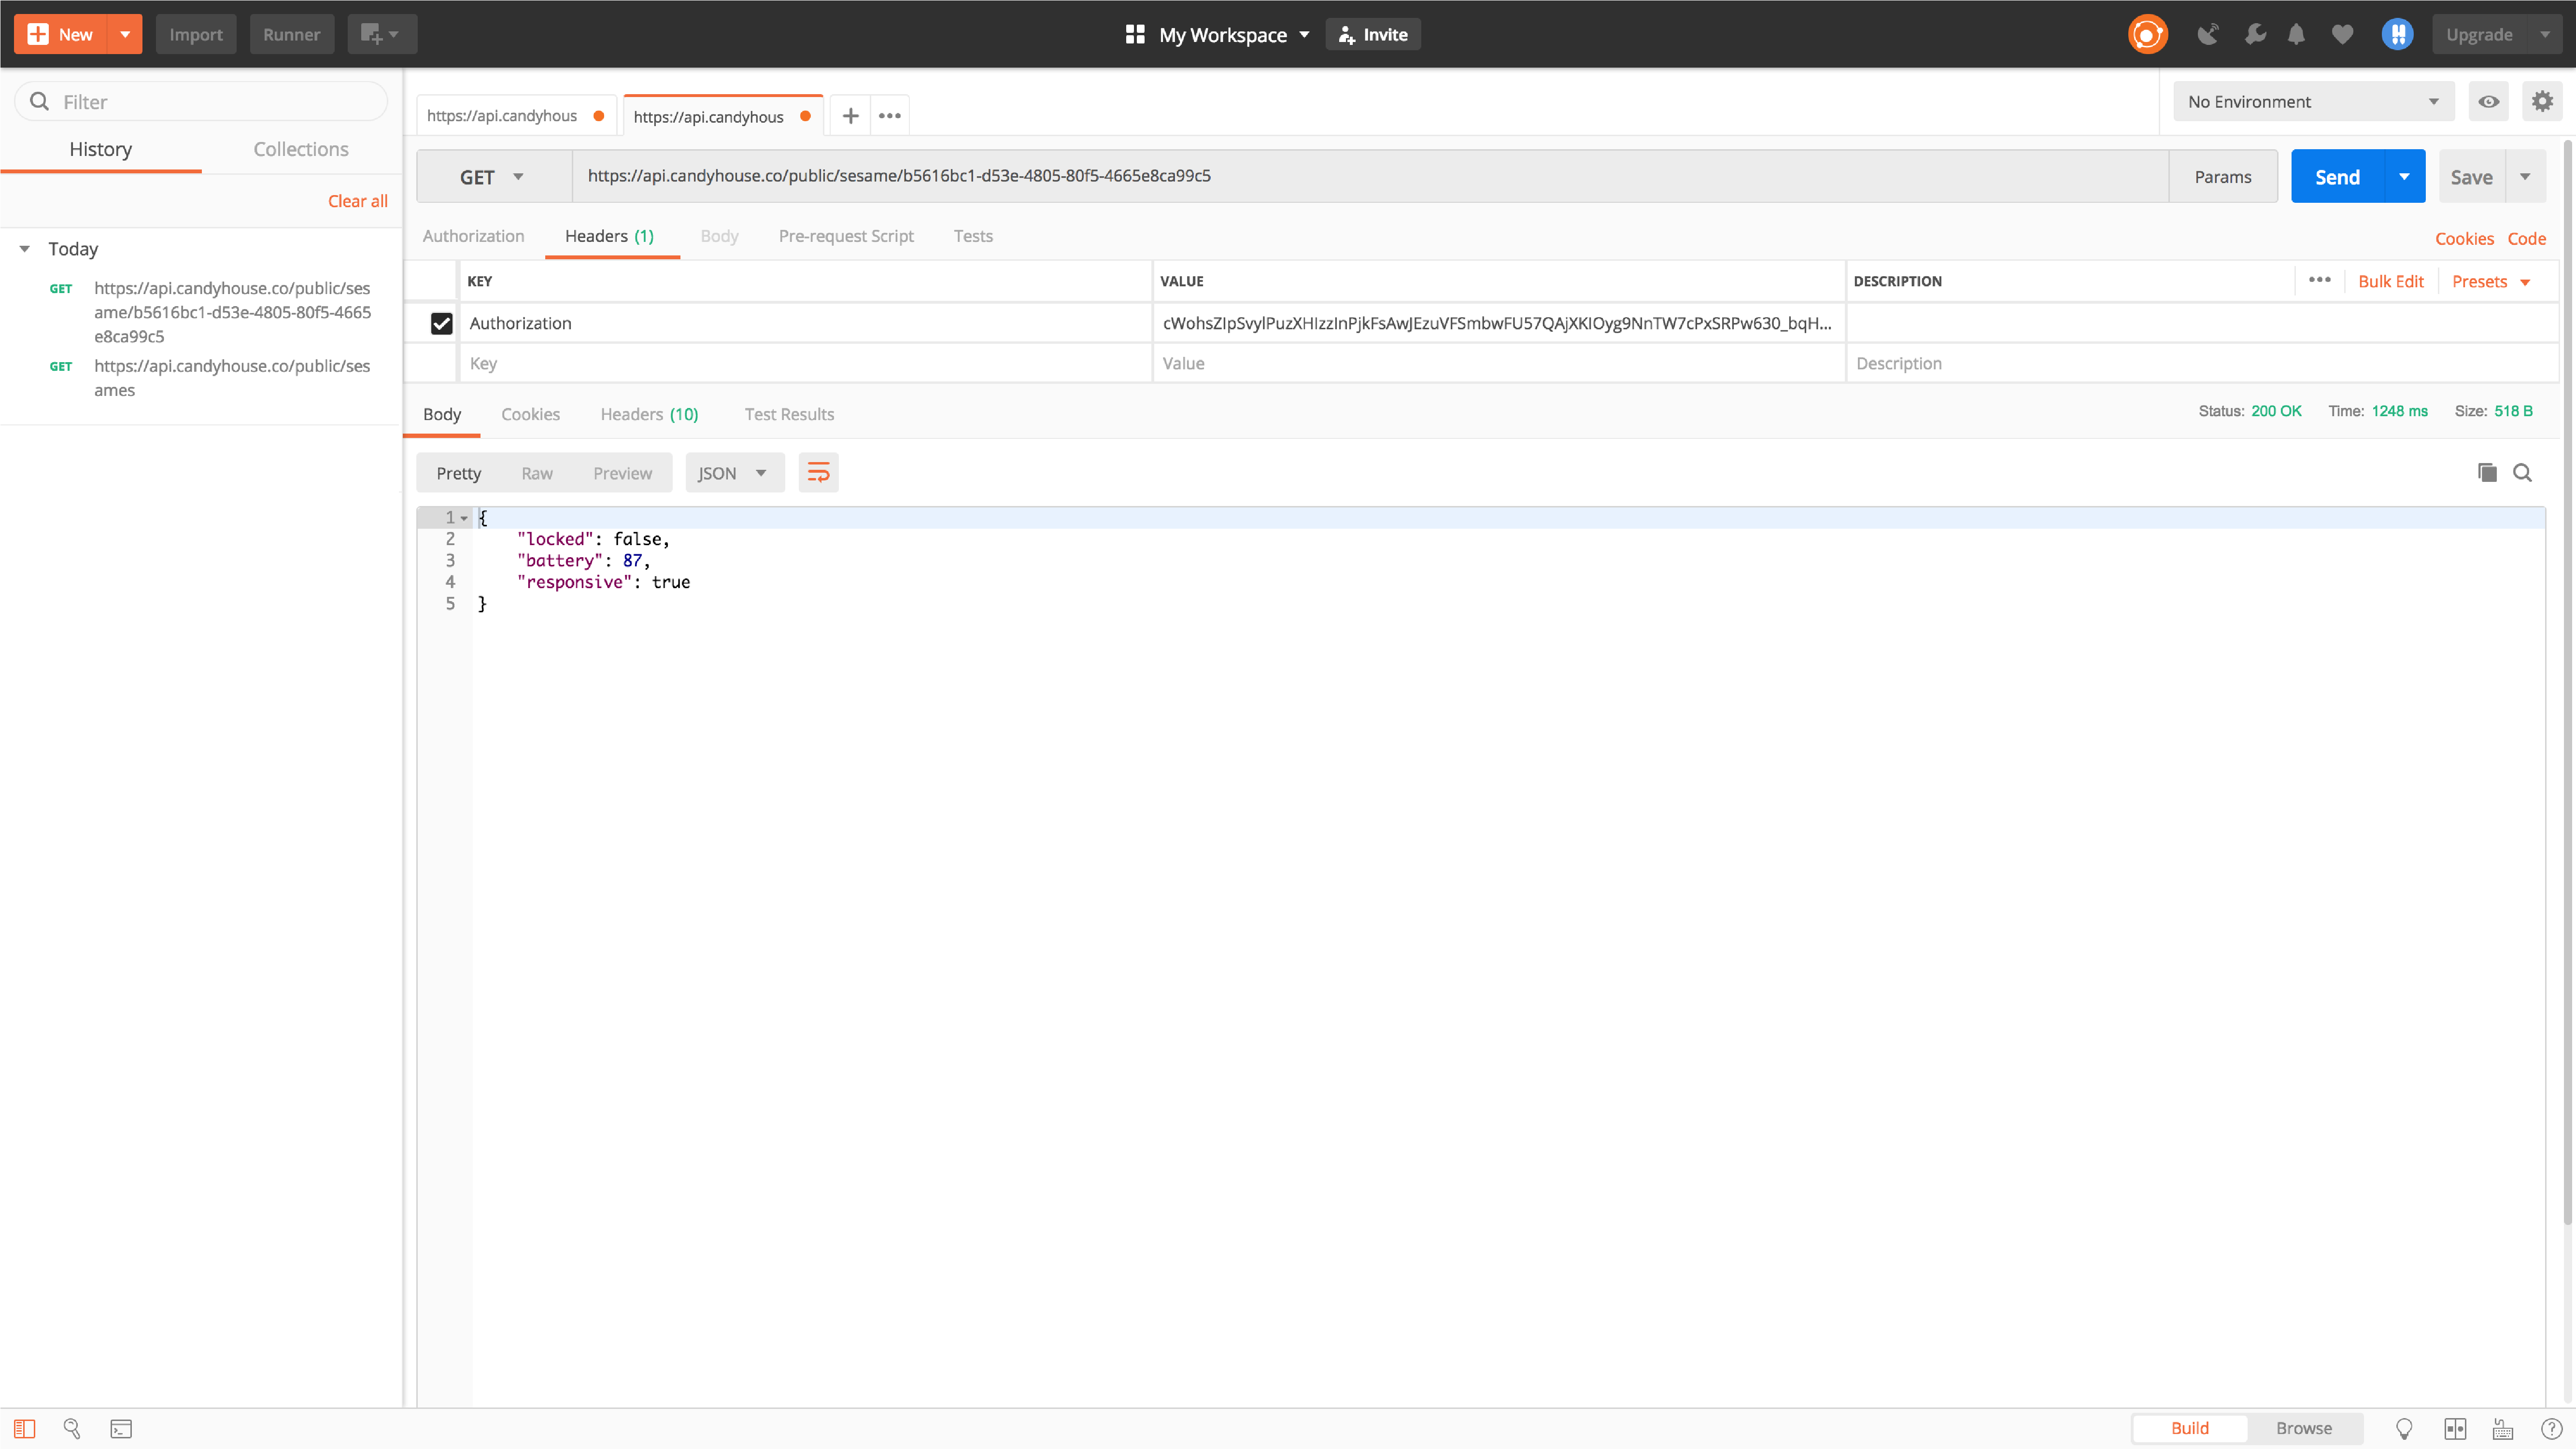The height and width of the screenshot is (1449, 2576).
Task: Open the Bulk Edit link
Action: (2390, 281)
